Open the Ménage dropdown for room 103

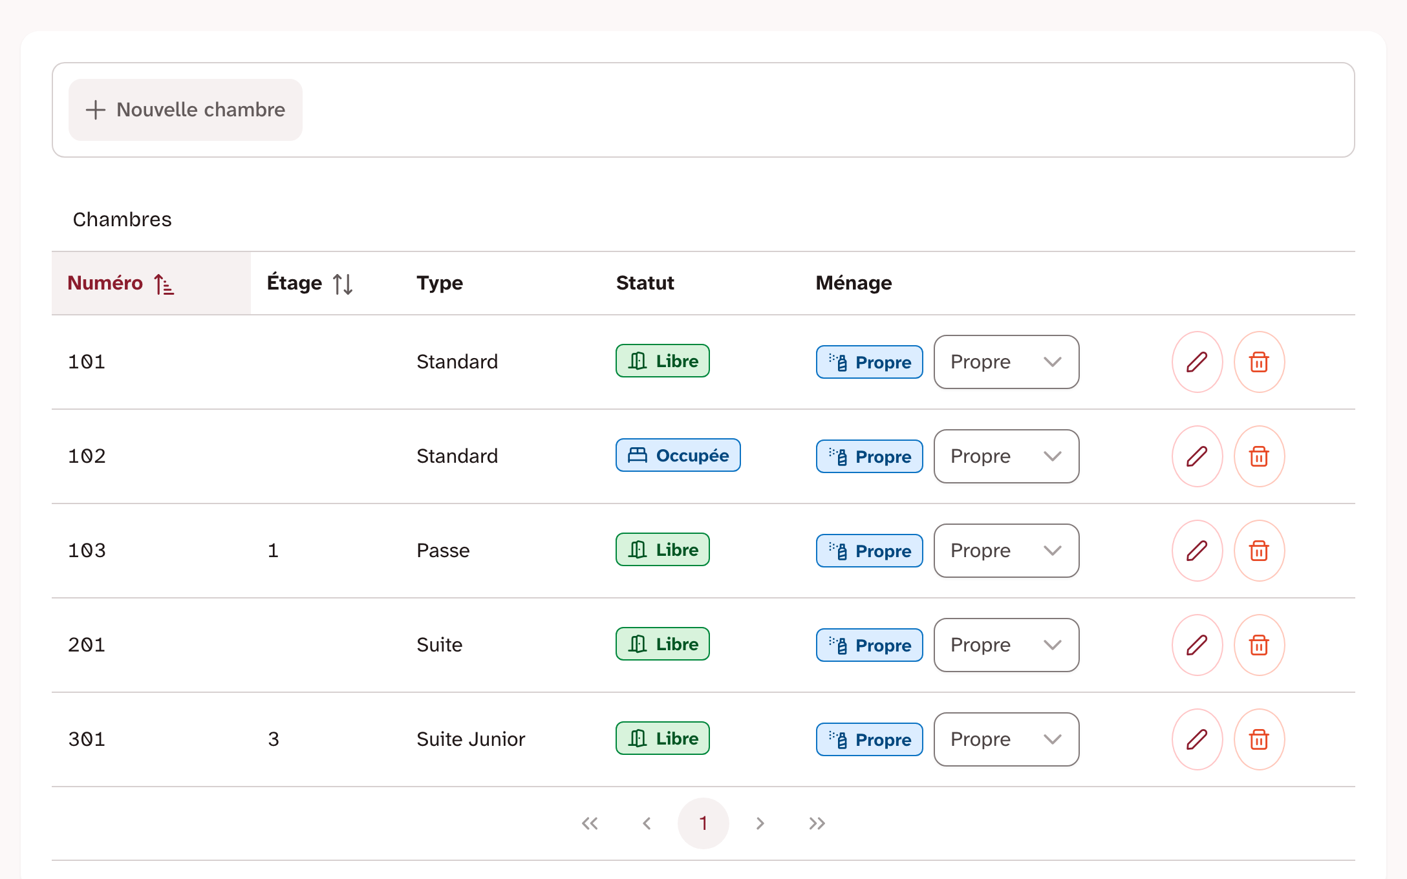tap(1007, 551)
